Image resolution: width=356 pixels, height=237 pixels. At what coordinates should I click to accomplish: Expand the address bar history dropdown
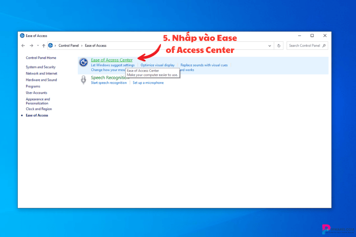(270, 45)
